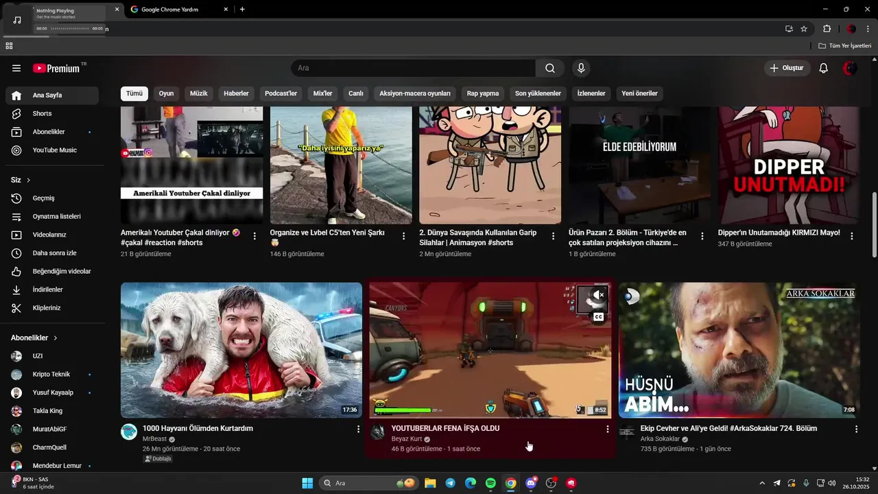Open the Beyaz Kurt channel link
The height and width of the screenshot is (494, 878).
pyautogui.click(x=406, y=439)
